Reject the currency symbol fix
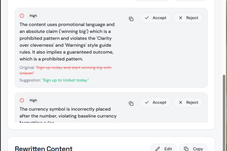 coord(188,102)
